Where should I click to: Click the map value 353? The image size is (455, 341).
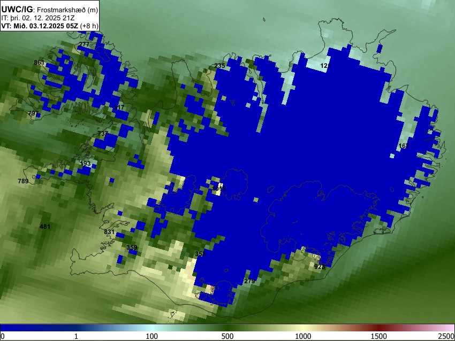200,254
